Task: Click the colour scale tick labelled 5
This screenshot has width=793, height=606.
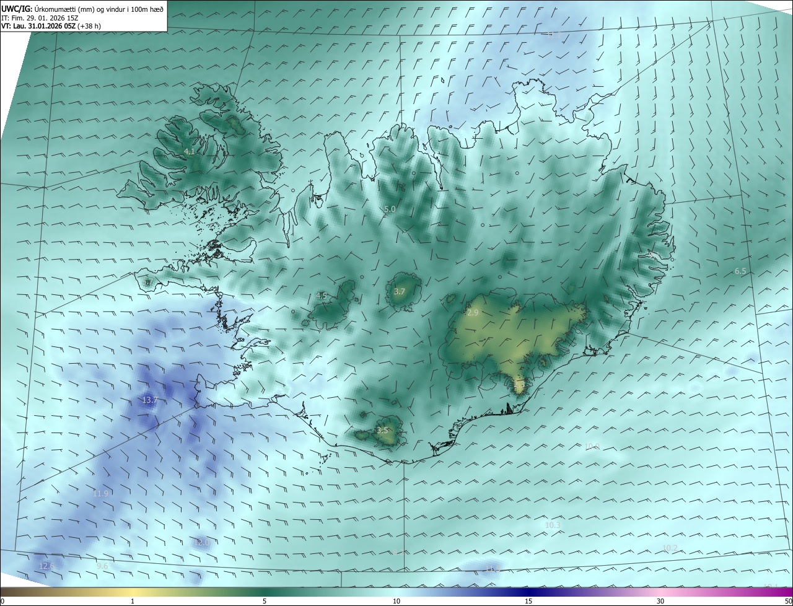Action: [265, 601]
